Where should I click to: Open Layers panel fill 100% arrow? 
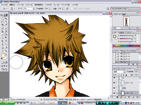click(139, 75)
